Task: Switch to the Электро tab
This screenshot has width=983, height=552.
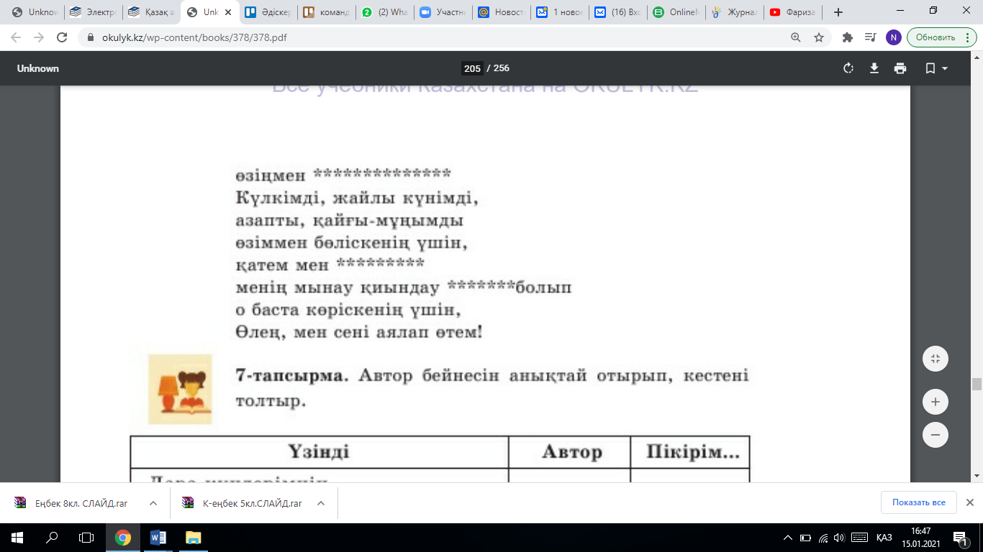Action: (x=93, y=12)
